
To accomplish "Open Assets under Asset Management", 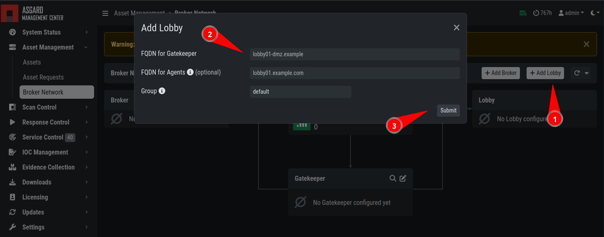I will coord(32,62).
